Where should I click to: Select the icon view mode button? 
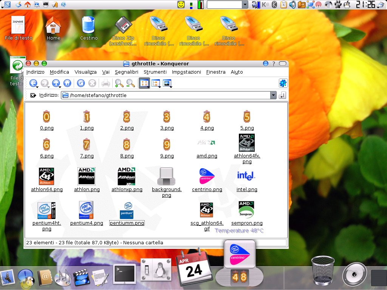pyautogui.click(x=144, y=83)
